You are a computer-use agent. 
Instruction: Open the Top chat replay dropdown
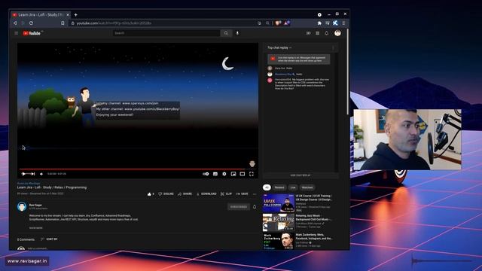tap(279, 47)
